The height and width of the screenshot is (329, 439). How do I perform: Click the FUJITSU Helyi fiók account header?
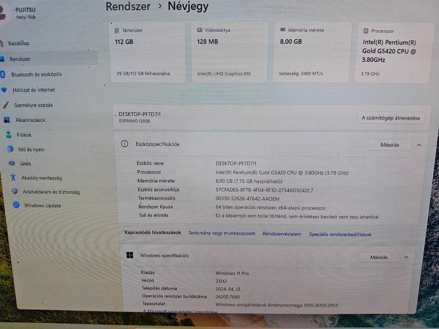tap(18, 13)
